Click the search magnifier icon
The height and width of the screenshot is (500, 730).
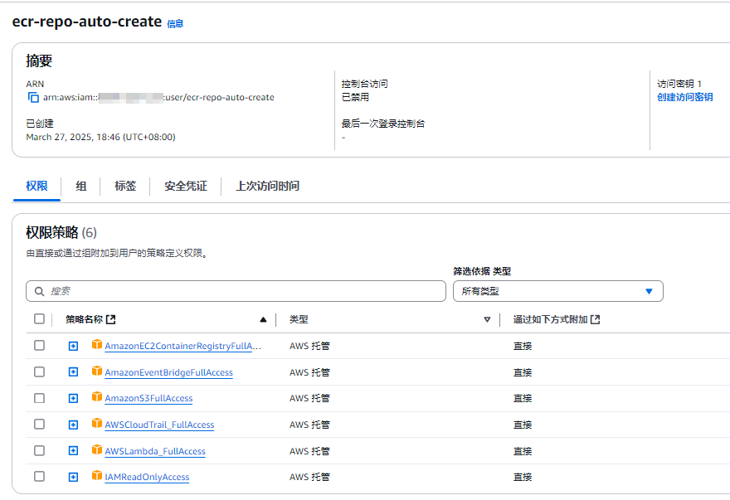(x=40, y=291)
